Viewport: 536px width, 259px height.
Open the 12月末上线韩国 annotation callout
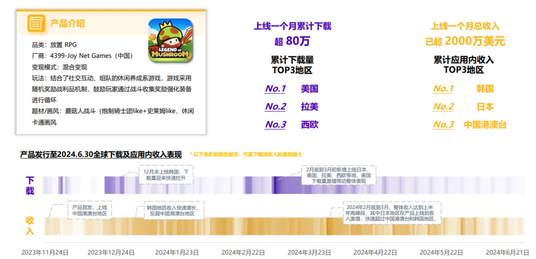coord(165,175)
